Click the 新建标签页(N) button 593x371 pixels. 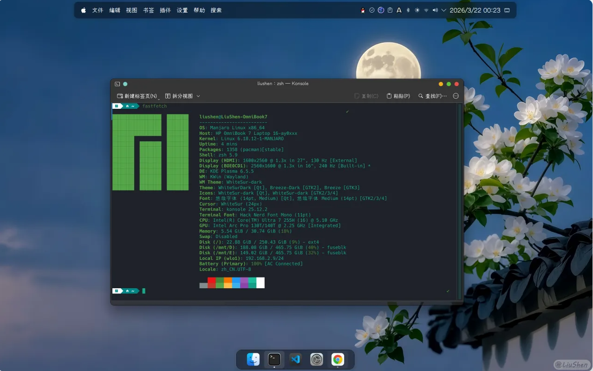point(137,96)
